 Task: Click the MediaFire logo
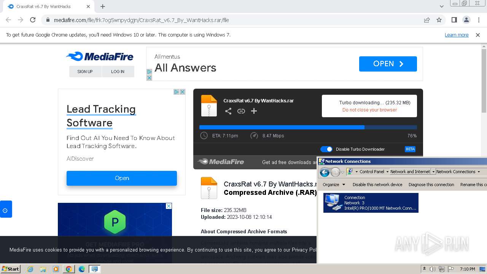click(x=100, y=57)
